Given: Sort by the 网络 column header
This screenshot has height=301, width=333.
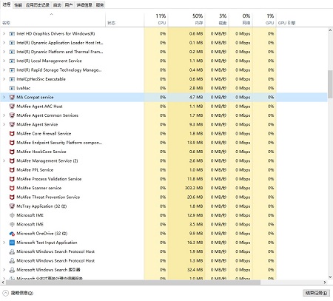Looking at the screenshot, I should click(240, 19).
